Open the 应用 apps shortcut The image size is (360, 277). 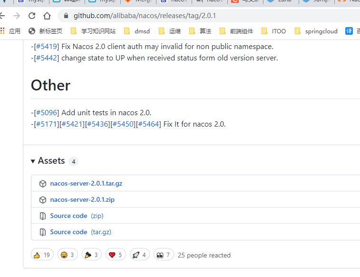coord(10,31)
